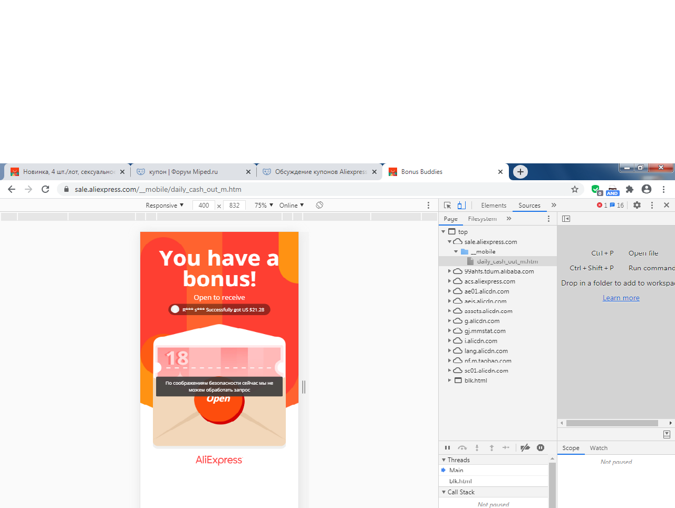This screenshot has height=508, width=675.
Task: Click the viewport width field 400
Action: pyautogui.click(x=204, y=206)
